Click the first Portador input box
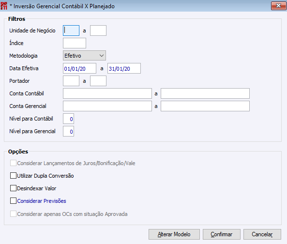This screenshot has height=244, width=287. coord(71,81)
